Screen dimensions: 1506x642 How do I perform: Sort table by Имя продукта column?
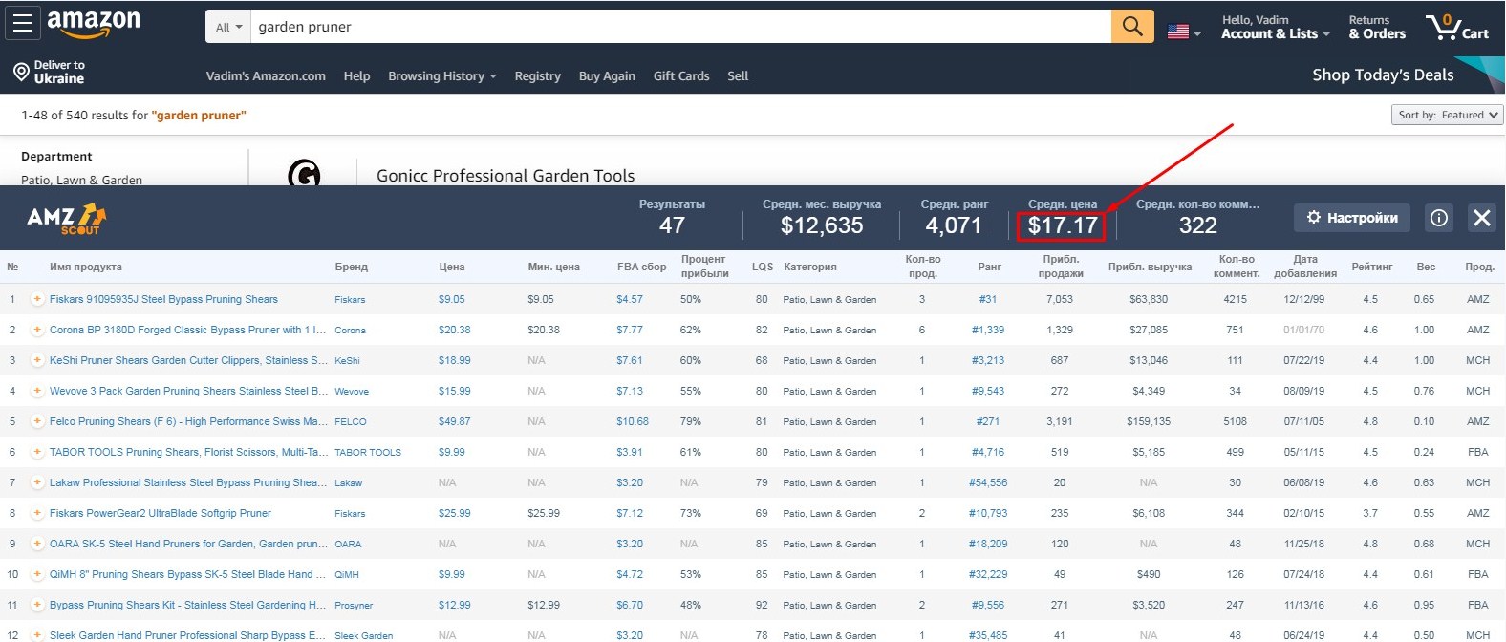click(86, 267)
